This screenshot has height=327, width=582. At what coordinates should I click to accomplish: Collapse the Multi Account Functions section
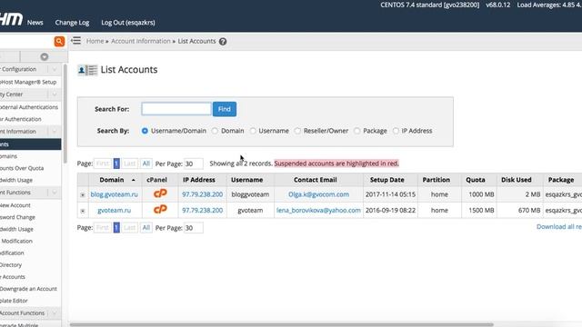pos(55,313)
